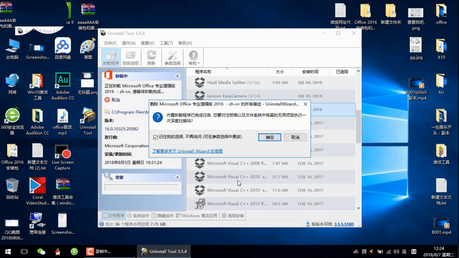Switch to the Windows 商店应用 tab
The width and height of the screenshot is (459, 258).
click(x=197, y=216)
